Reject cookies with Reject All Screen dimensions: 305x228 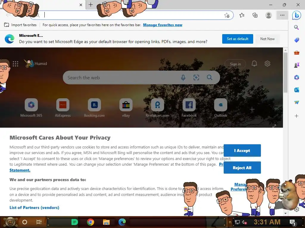click(x=242, y=168)
